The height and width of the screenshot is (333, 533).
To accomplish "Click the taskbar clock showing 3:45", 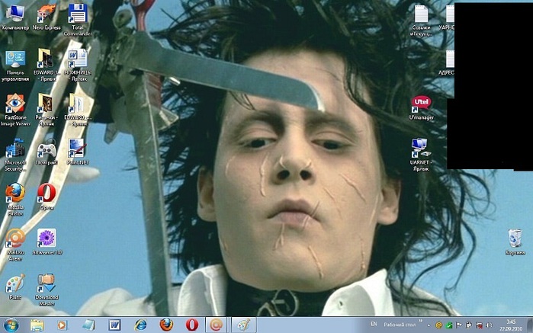I will [x=511, y=325].
